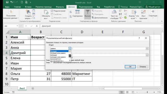Undo the last action
Viewport: 167px width, 94px height.
tap(11, 2)
